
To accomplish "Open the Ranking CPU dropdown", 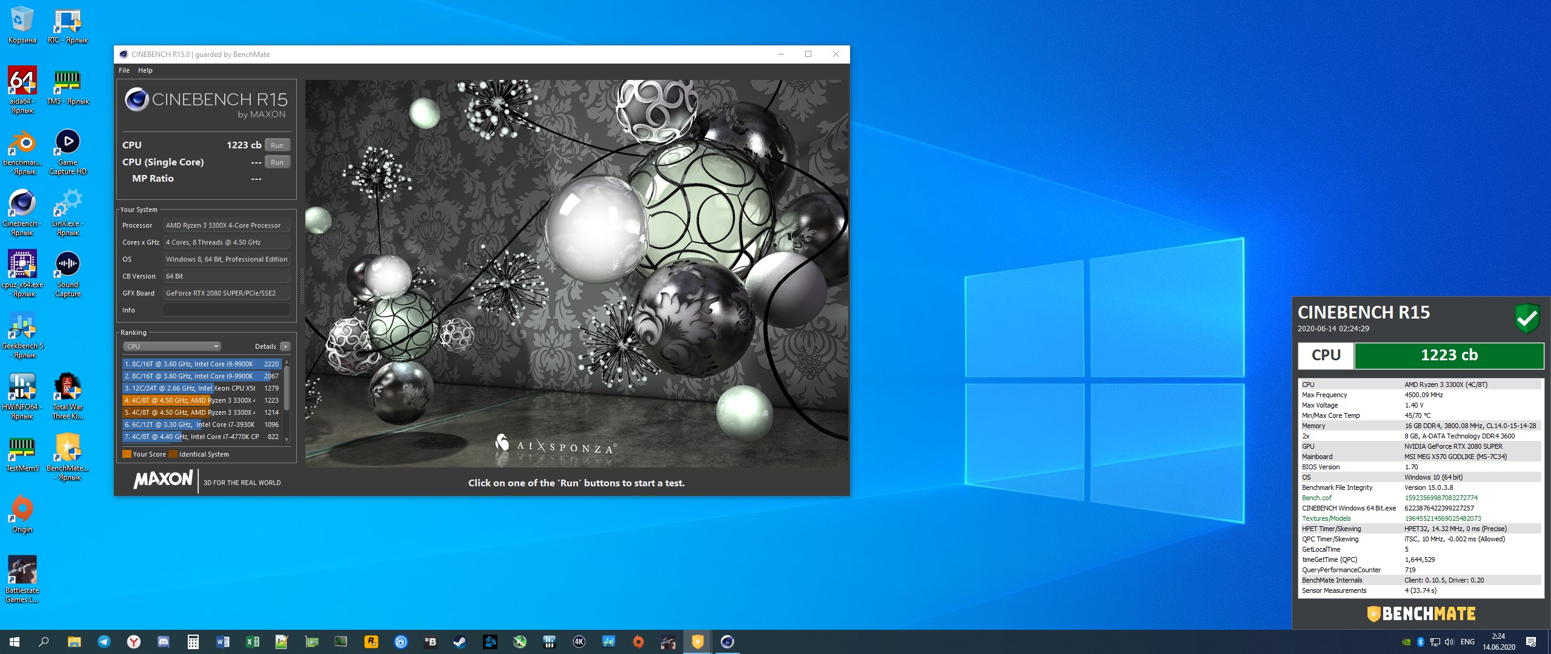I will tap(172, 346).
